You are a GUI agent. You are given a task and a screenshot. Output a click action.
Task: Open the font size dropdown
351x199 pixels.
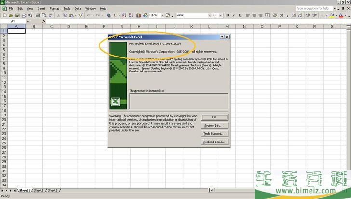tap(221, 15)
